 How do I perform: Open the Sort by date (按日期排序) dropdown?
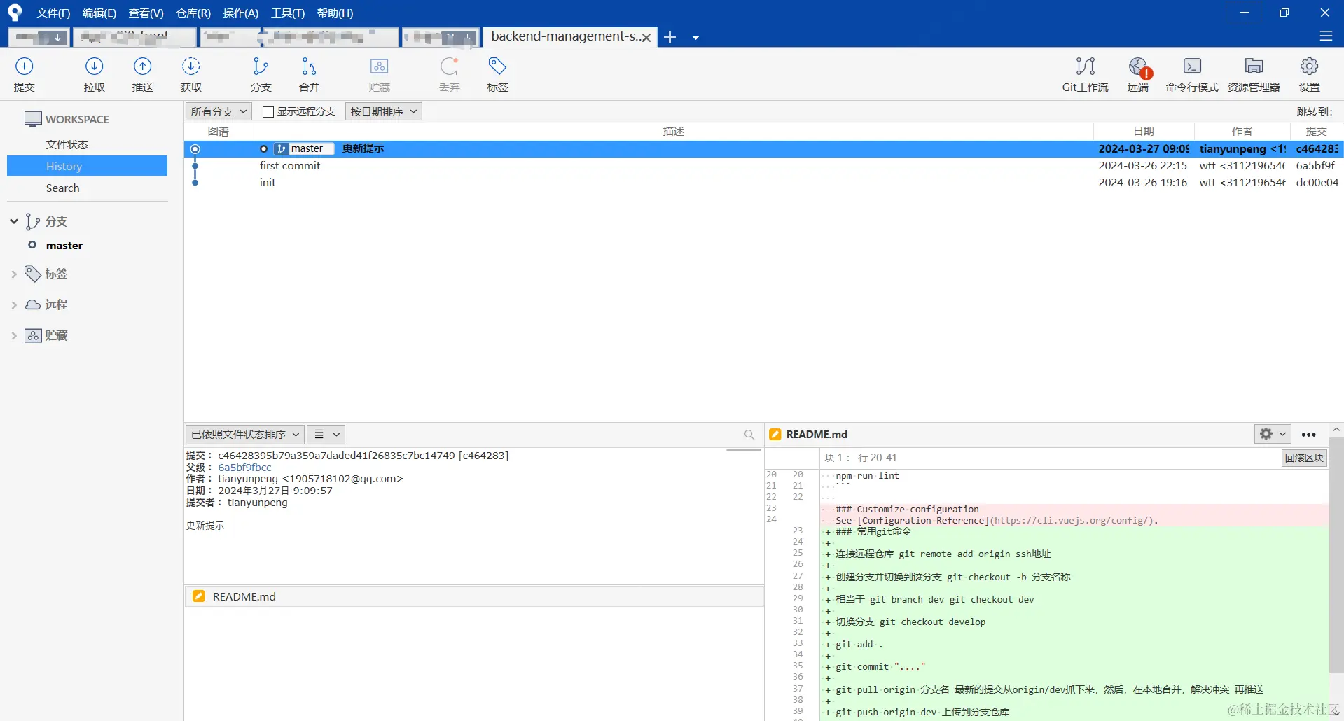(x=383, y=111)
